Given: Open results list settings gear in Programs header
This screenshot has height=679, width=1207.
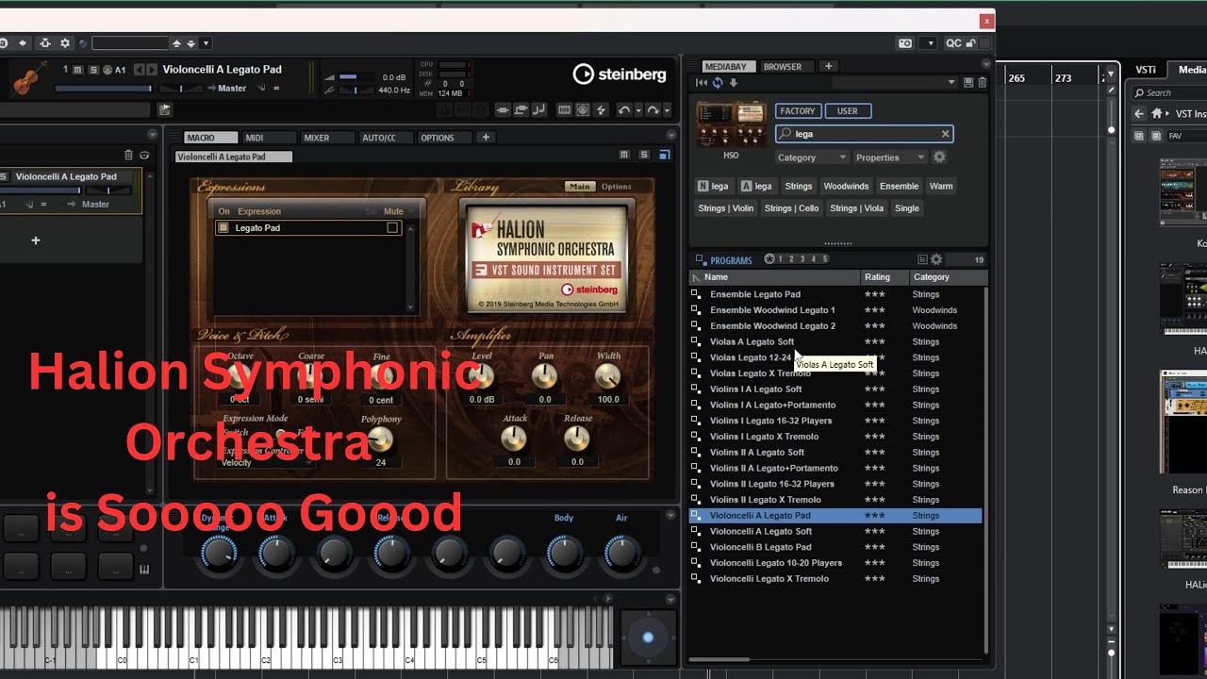Looking at the screenshot, I should (936, 259).
